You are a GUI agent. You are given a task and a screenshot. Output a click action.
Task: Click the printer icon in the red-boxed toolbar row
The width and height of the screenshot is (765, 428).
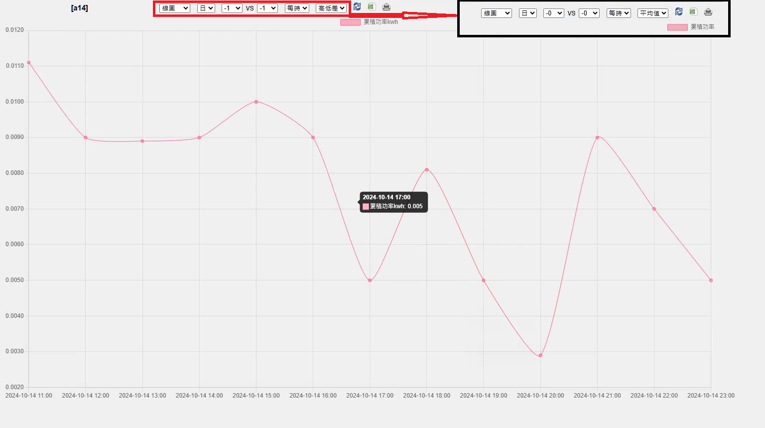[386, 7]
